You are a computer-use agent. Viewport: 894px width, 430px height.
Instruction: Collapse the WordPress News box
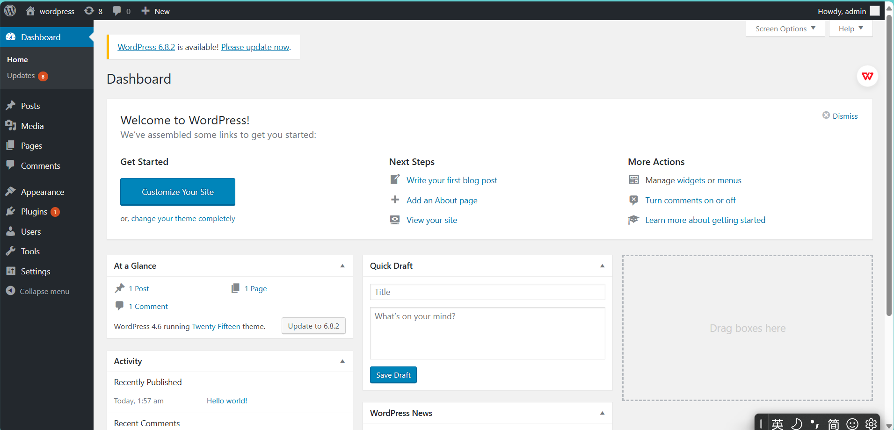click(x=602, y=413)
